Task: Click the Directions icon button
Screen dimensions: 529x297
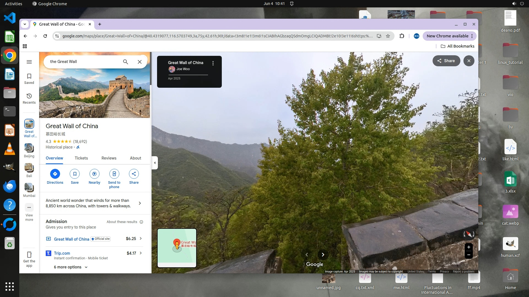Action: (55, 174)
